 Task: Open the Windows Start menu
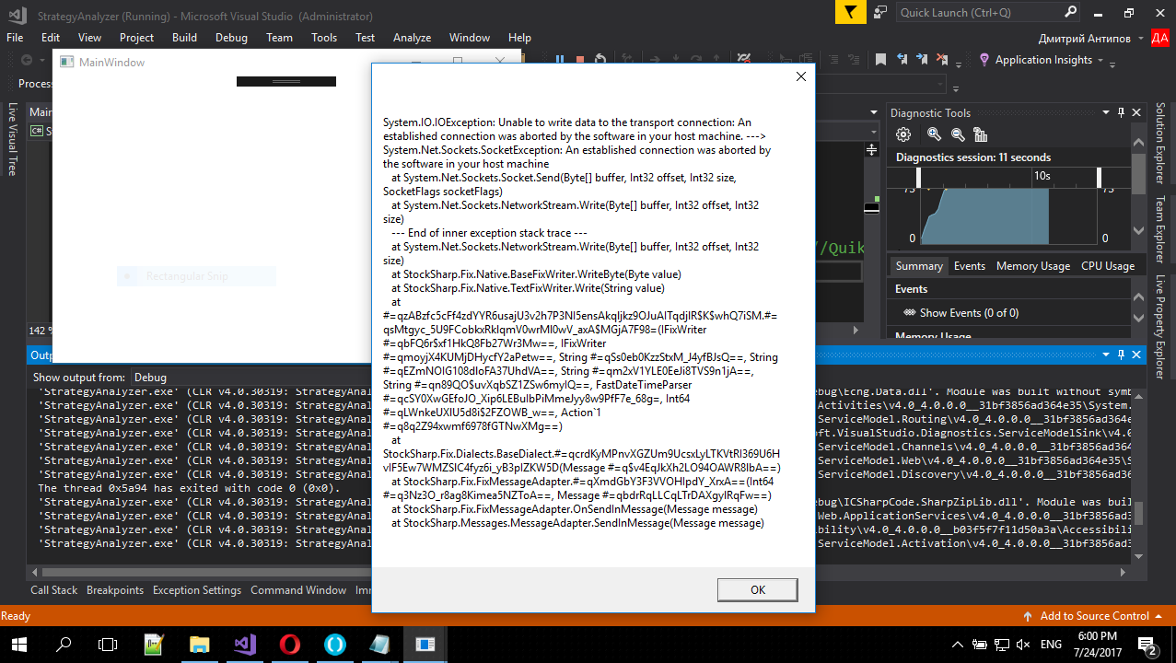pos(19,645)
